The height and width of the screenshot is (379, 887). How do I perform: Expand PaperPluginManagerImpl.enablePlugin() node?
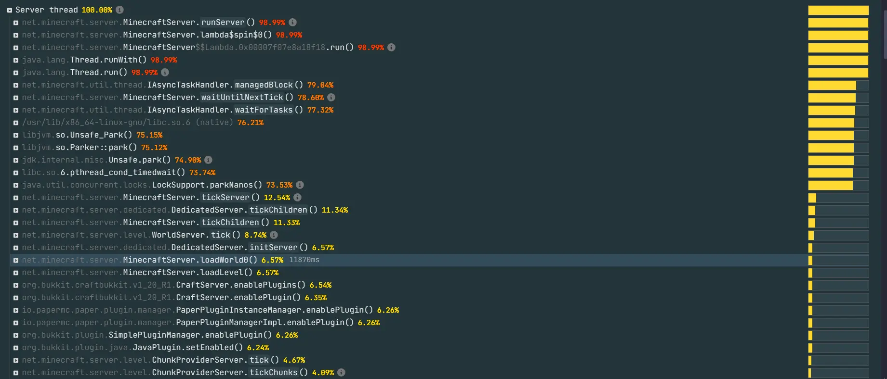16,323
